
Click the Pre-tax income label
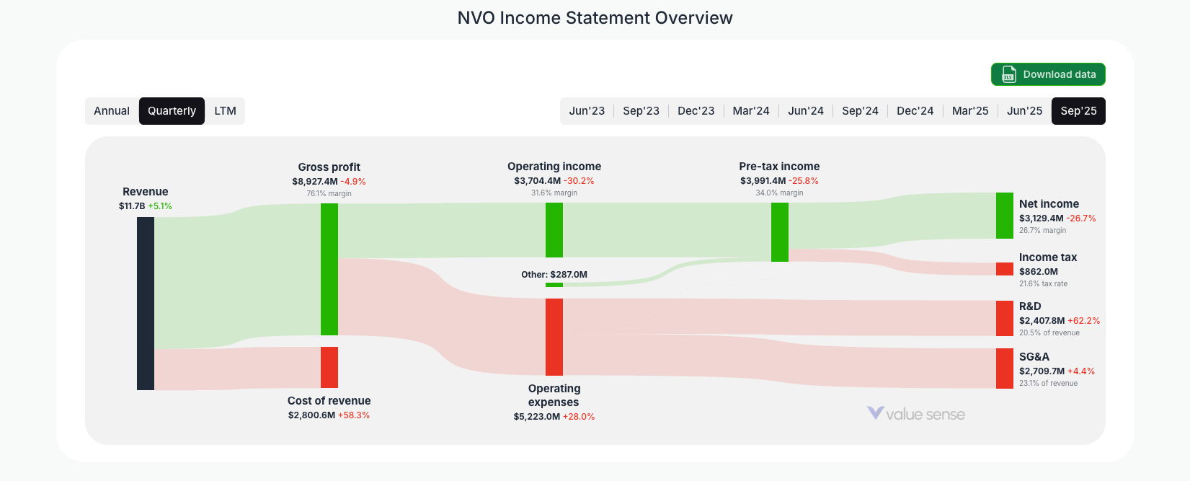point(779,167)
